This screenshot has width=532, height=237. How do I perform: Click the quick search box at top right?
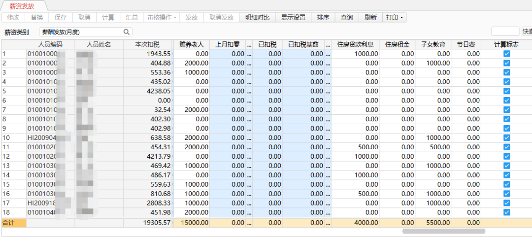(505, 32)
